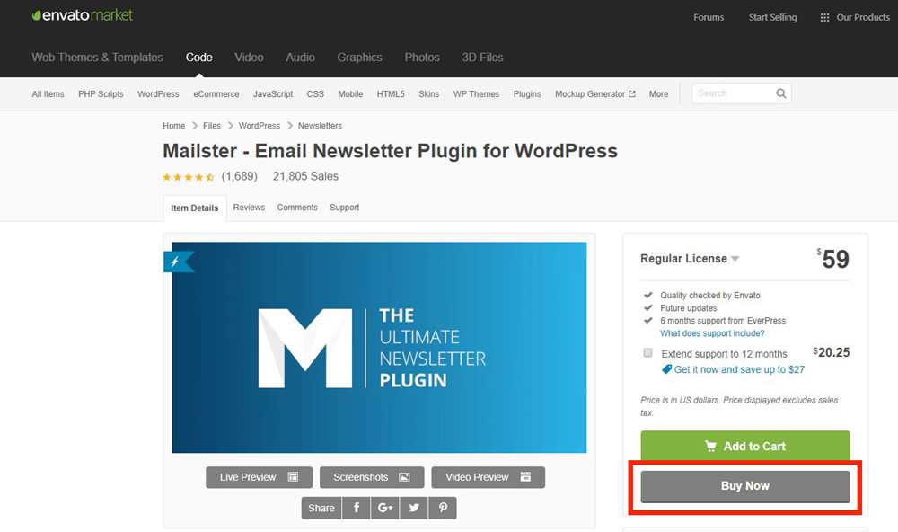Screen dimensions: 898x532
Task: Switch to the Comments tab
Action: tap(297, 208)
